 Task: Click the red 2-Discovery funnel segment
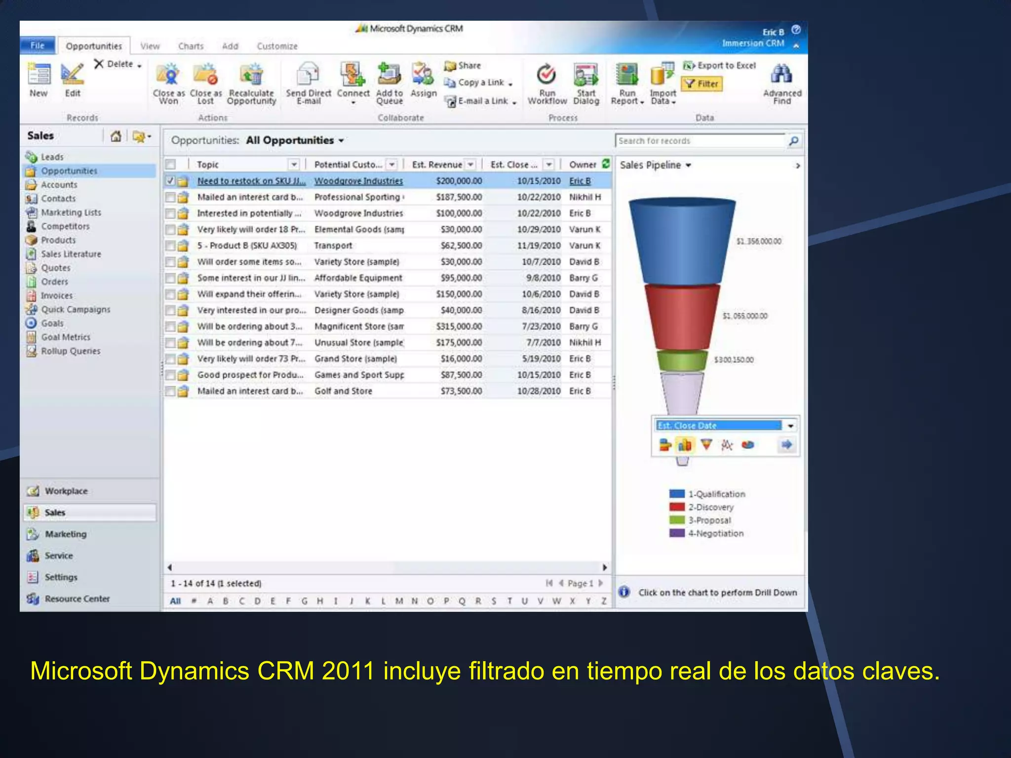[682, 317]
